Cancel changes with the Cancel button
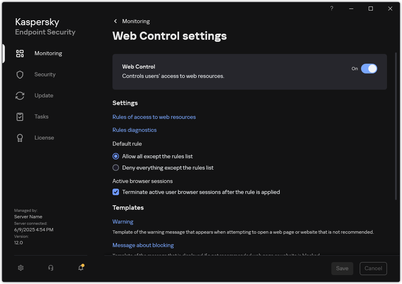402x284 pixels. 373,268
